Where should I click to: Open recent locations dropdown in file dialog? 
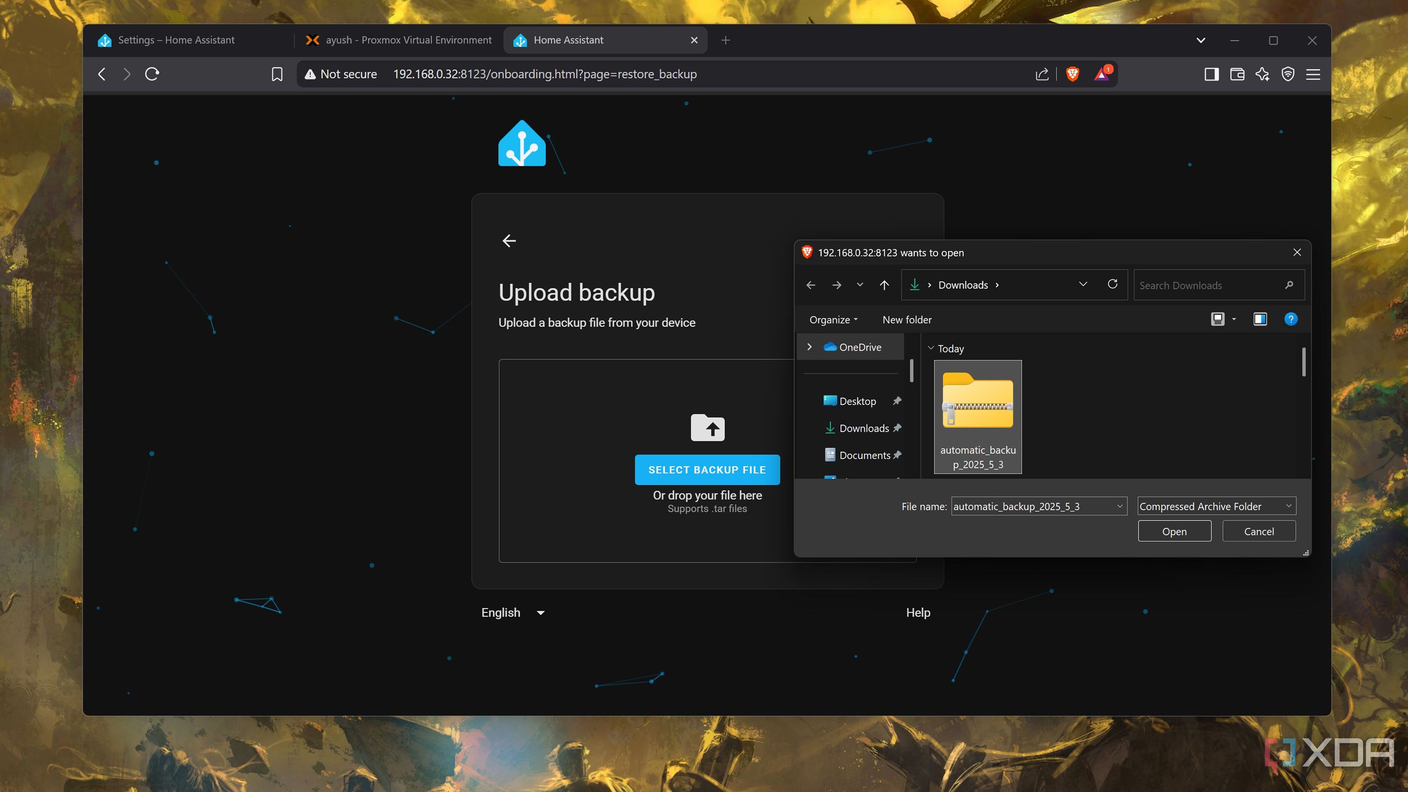(x=860, y=285)
